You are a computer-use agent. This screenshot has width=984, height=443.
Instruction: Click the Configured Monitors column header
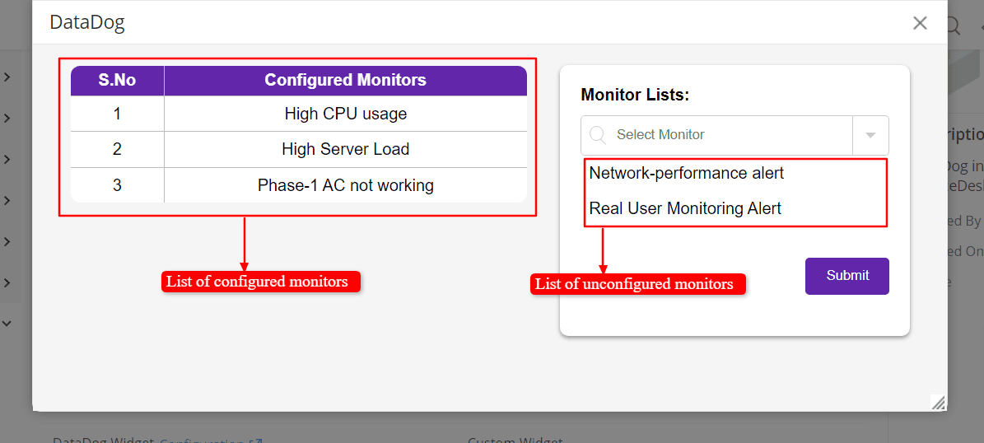tap(345, 81)
